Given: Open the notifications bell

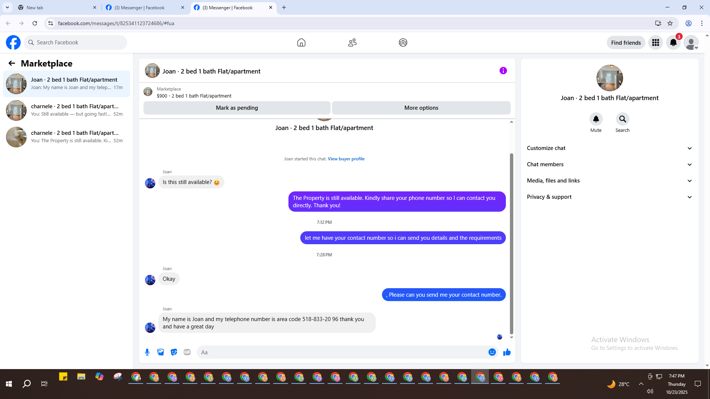Looking at the screenshot, I should pyautogui.click(x=673, y=42).
